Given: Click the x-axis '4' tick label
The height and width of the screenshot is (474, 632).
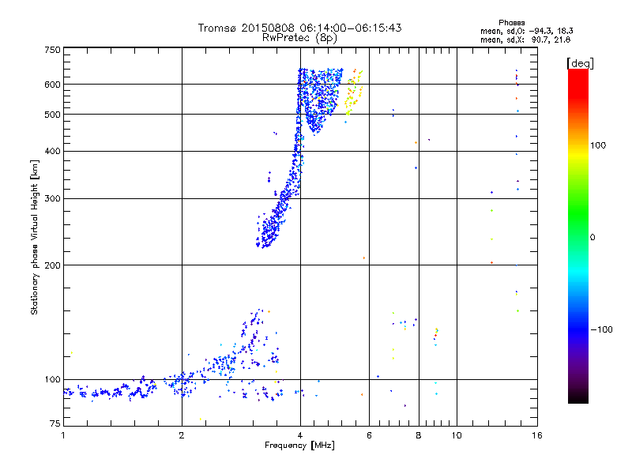Looking at the screenshot, I should point(300,435).
